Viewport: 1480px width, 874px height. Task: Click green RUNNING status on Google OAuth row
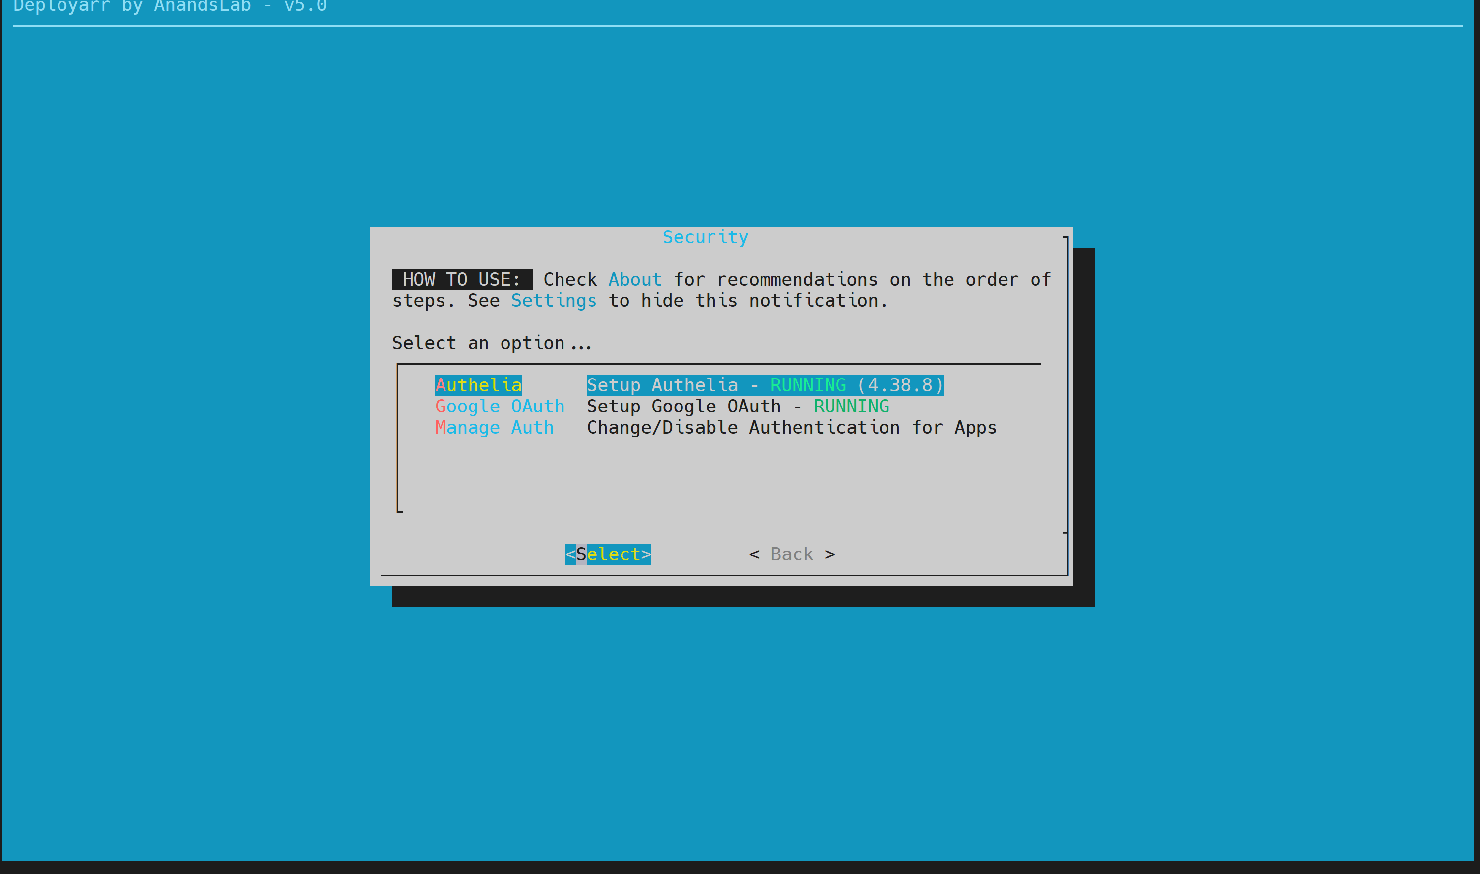[851, 407]
